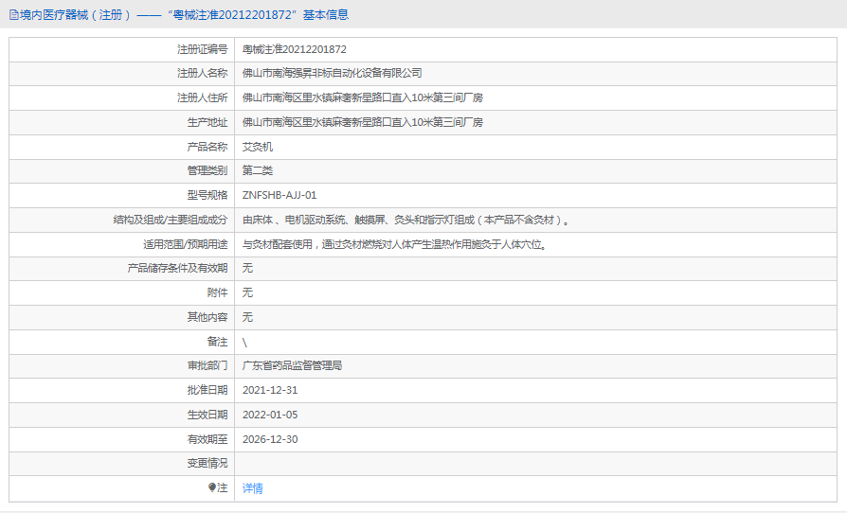Click the 产品储存条件及有效期 label
The height and width of the screenshot is (513, 847).
(178, 268)
